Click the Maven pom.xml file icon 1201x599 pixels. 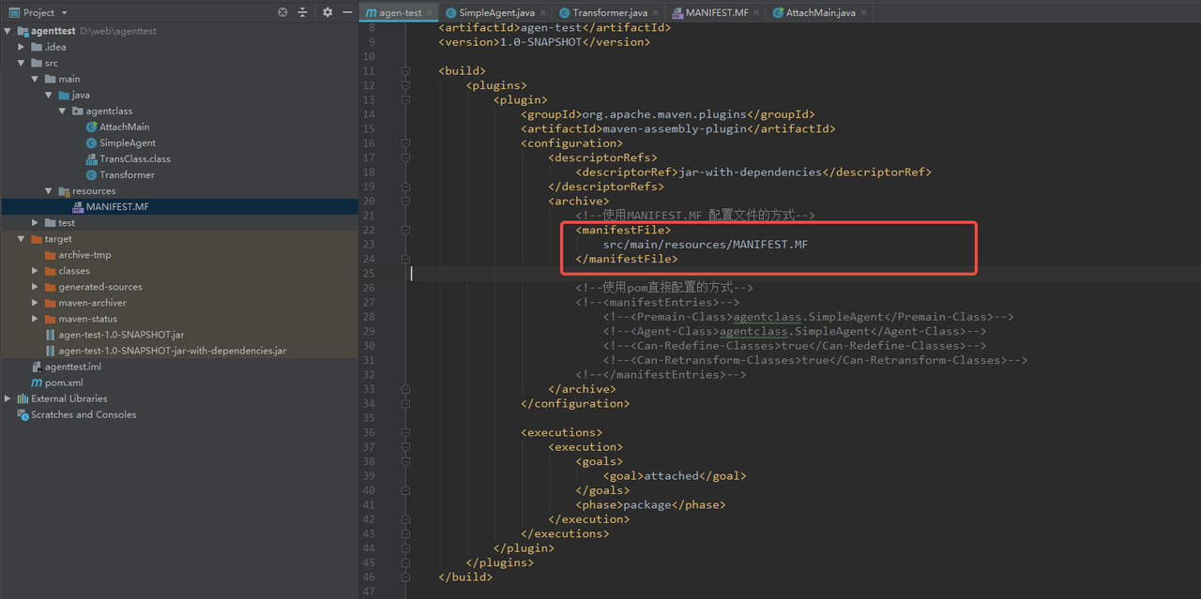coord(37,382)
